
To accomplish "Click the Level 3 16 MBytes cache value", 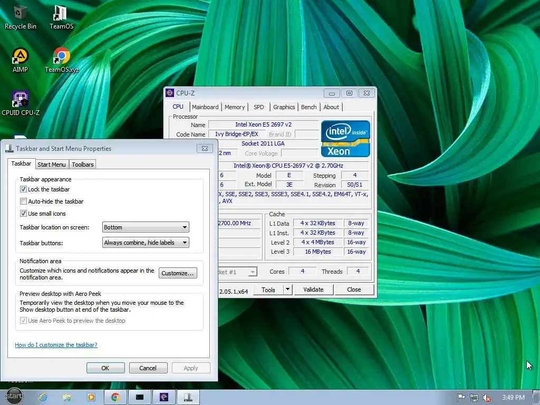I will pos(318,252).
